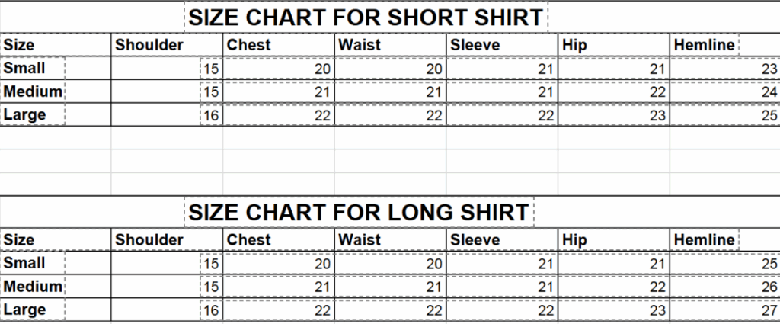Select Medium row label in long shirt chart
The width and height of the screenshot is (780, 324).
tap(32, 287)
